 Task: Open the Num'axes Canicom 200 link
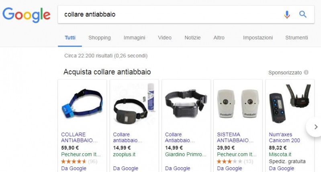click(x=284, y=138)
